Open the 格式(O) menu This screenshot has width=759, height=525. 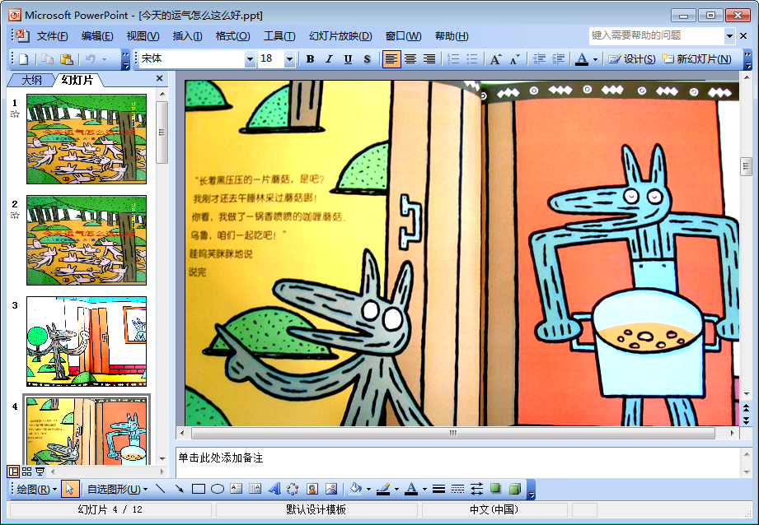[233, 35]
